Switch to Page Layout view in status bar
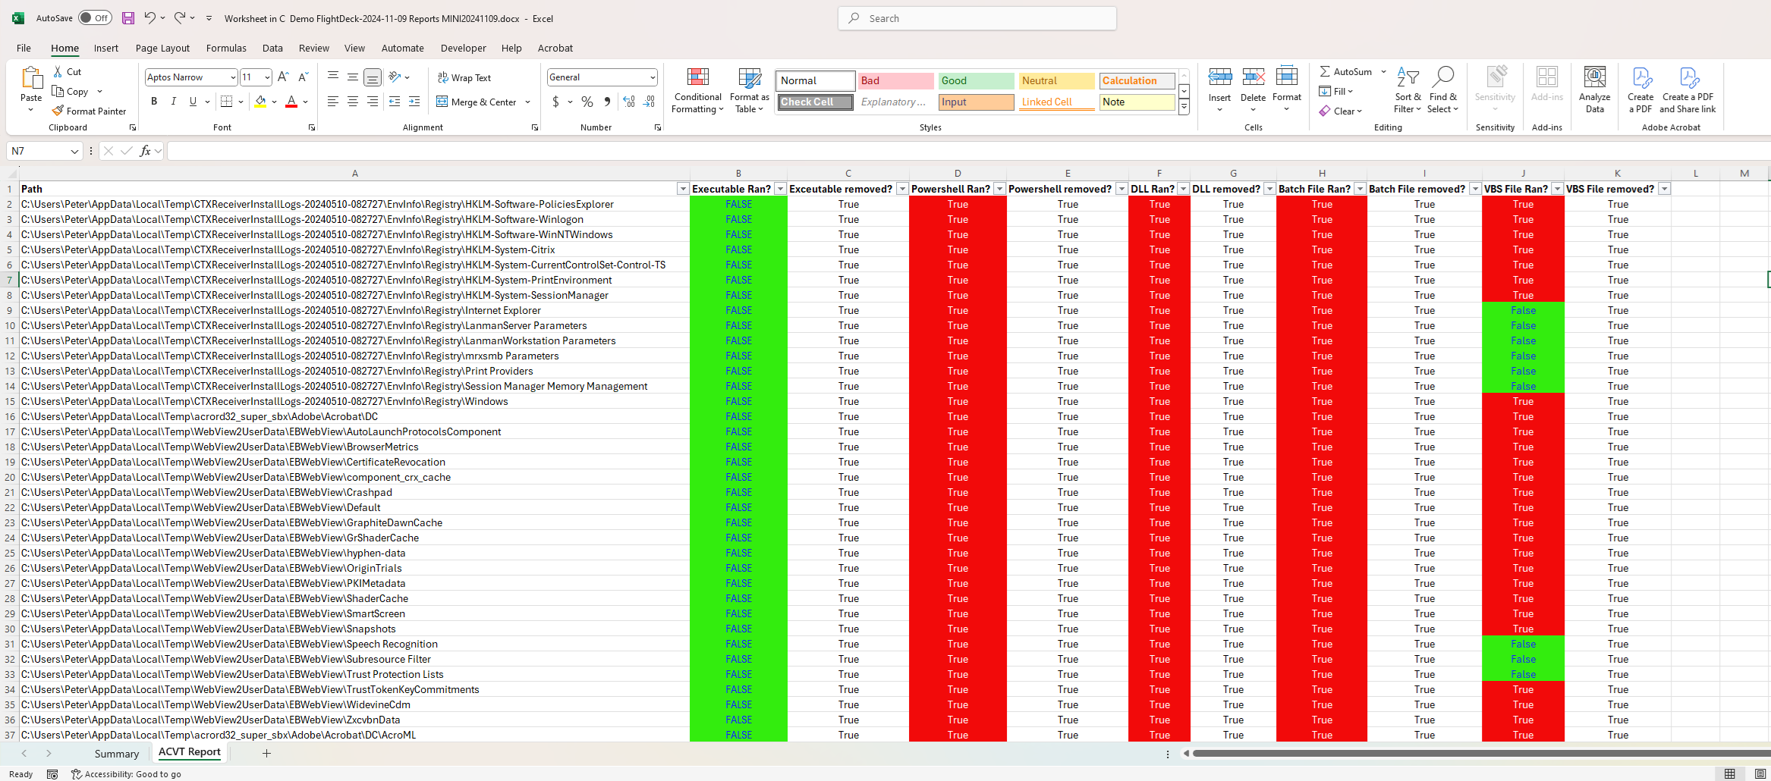The height and width of the screenshot is (781, 1771). tap(1760, 773)
